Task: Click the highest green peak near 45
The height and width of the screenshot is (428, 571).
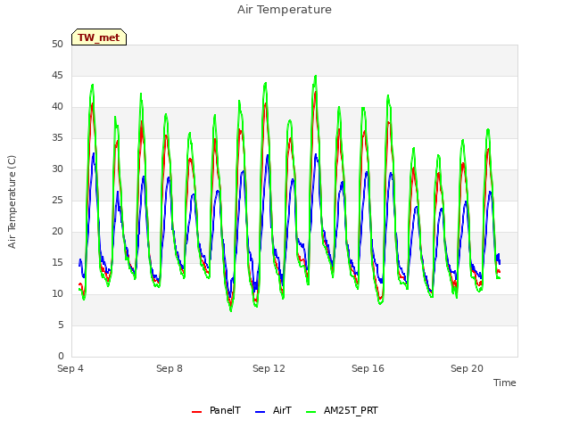Action: (x=316, y=76)
